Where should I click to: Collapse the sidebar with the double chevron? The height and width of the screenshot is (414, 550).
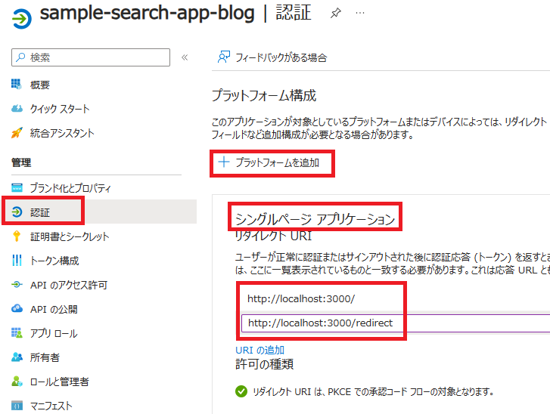185,57
